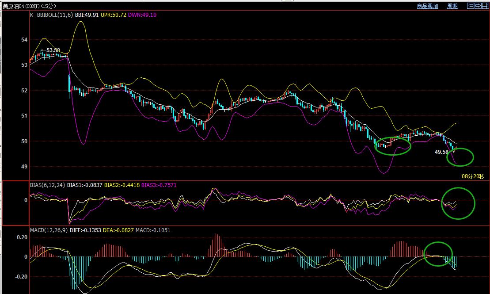Select the green ellipse on candles near 50
Screen dimensions: 490x294
point(393,146)
